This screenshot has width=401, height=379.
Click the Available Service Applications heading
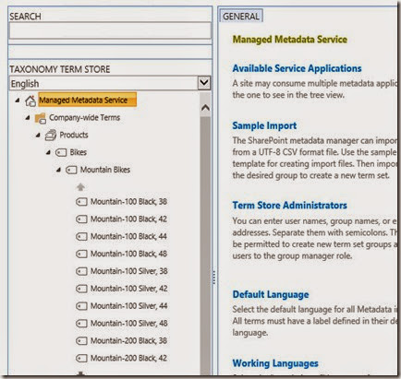pos(297,68)
